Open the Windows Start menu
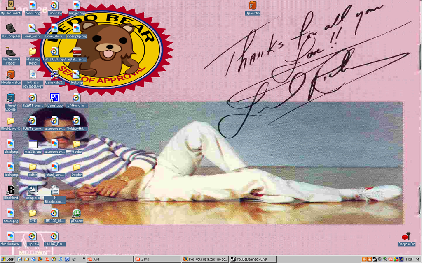Viewport: 422px width, 263px height. (8, 259)
